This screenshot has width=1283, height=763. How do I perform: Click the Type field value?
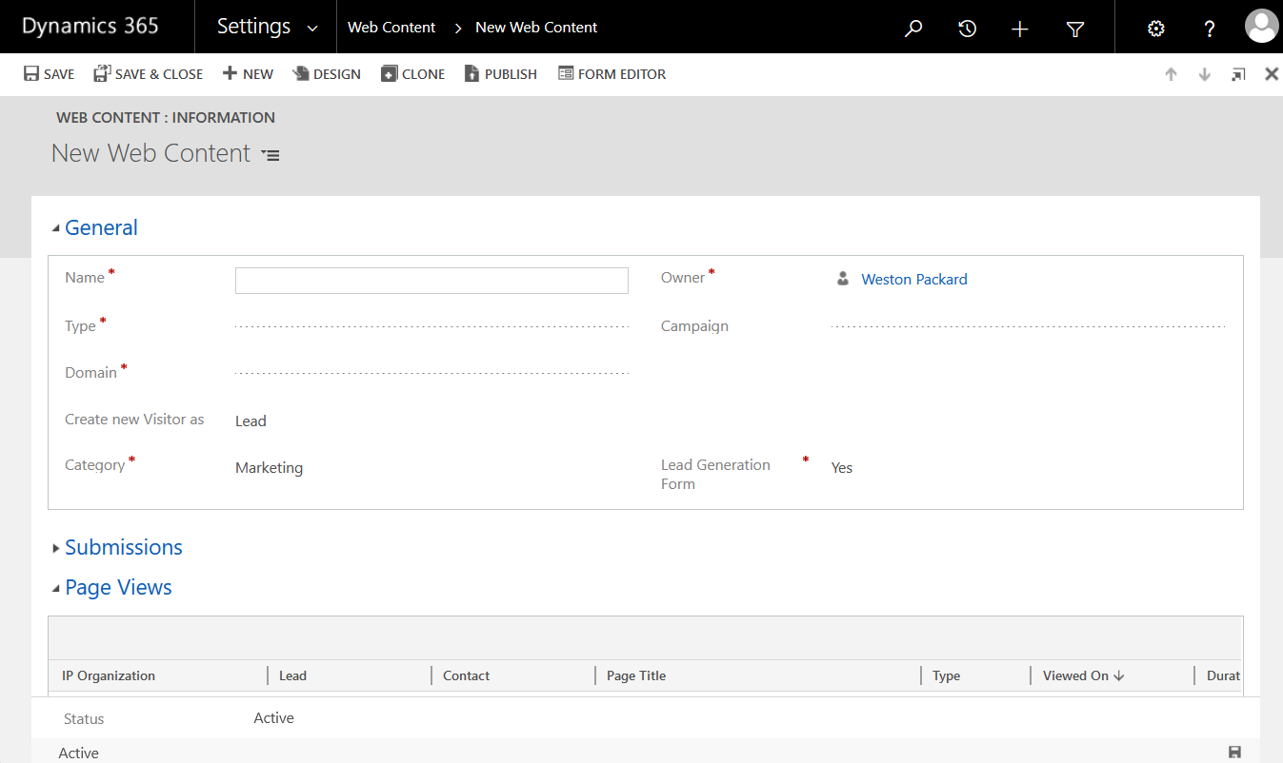pyautogui.click(x=431, y=326)
